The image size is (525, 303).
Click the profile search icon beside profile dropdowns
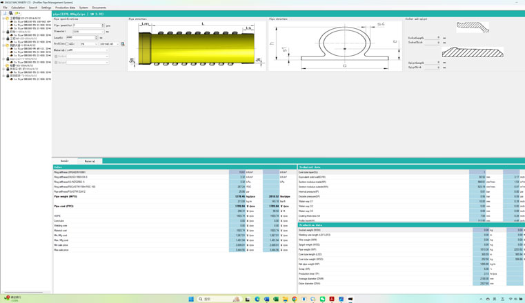[x=123, y=44]
